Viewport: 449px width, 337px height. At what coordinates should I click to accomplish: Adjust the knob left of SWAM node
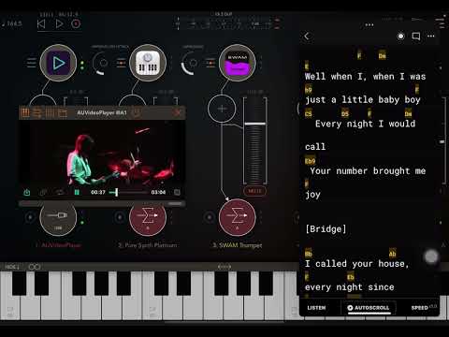click(192, 63)
